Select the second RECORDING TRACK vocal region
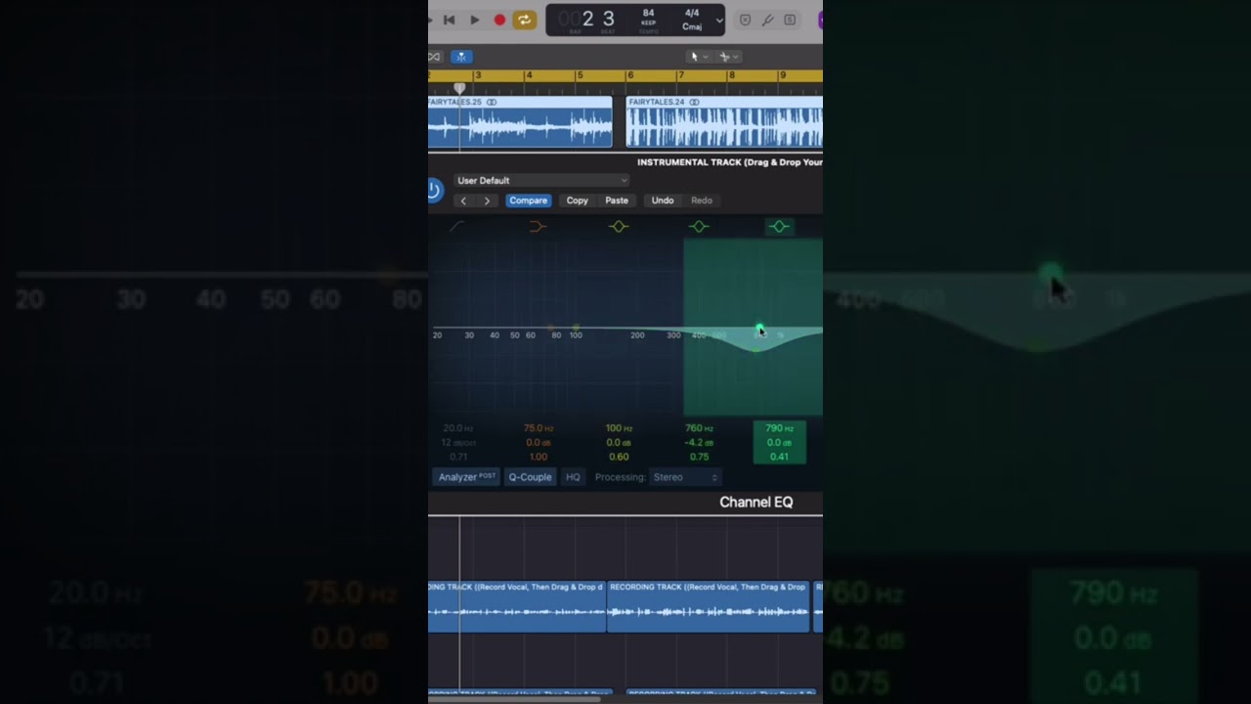This screenshot has height=704, width=1251. [x=709, y=606]
